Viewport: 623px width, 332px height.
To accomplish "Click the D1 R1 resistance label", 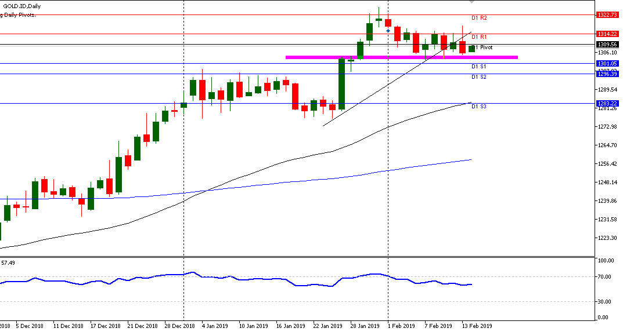I will [478, 37].
